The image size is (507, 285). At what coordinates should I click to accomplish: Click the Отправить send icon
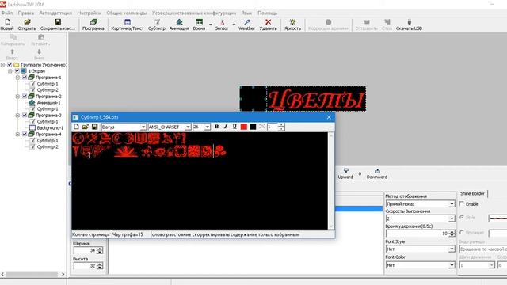pos(366,21)
